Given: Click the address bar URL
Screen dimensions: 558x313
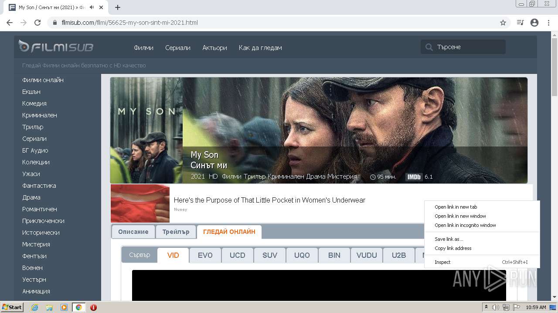Looking at the screenshot, I should tap(130, 23).
